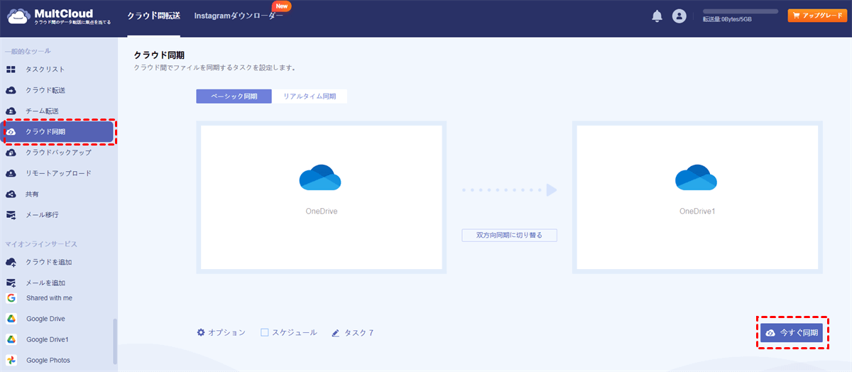Click the クラウド同期 sidebar label
The image size is (852, 372).
45,132
